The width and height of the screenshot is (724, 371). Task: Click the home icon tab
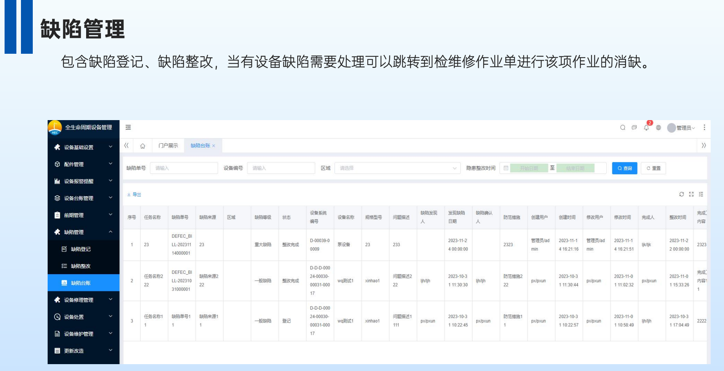point(143,146)
